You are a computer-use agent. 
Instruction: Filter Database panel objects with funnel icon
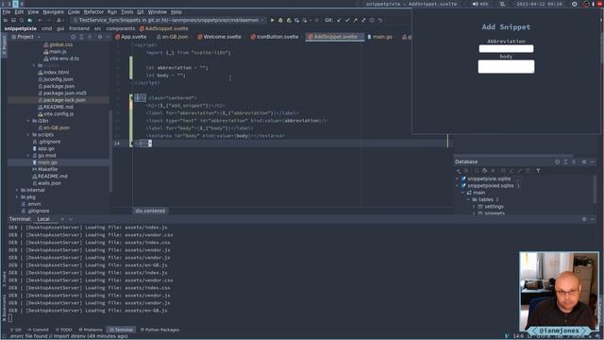tap(538, 170)
